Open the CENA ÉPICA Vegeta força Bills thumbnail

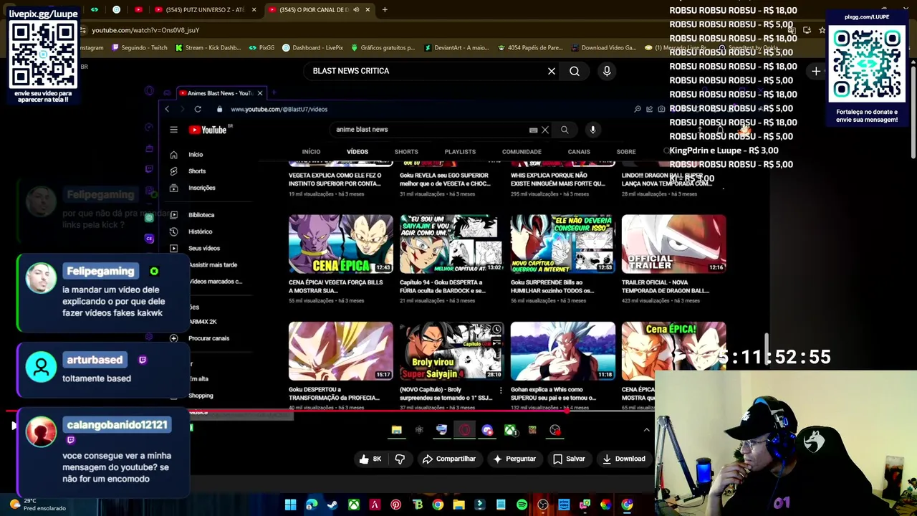(x=341, y=244)
